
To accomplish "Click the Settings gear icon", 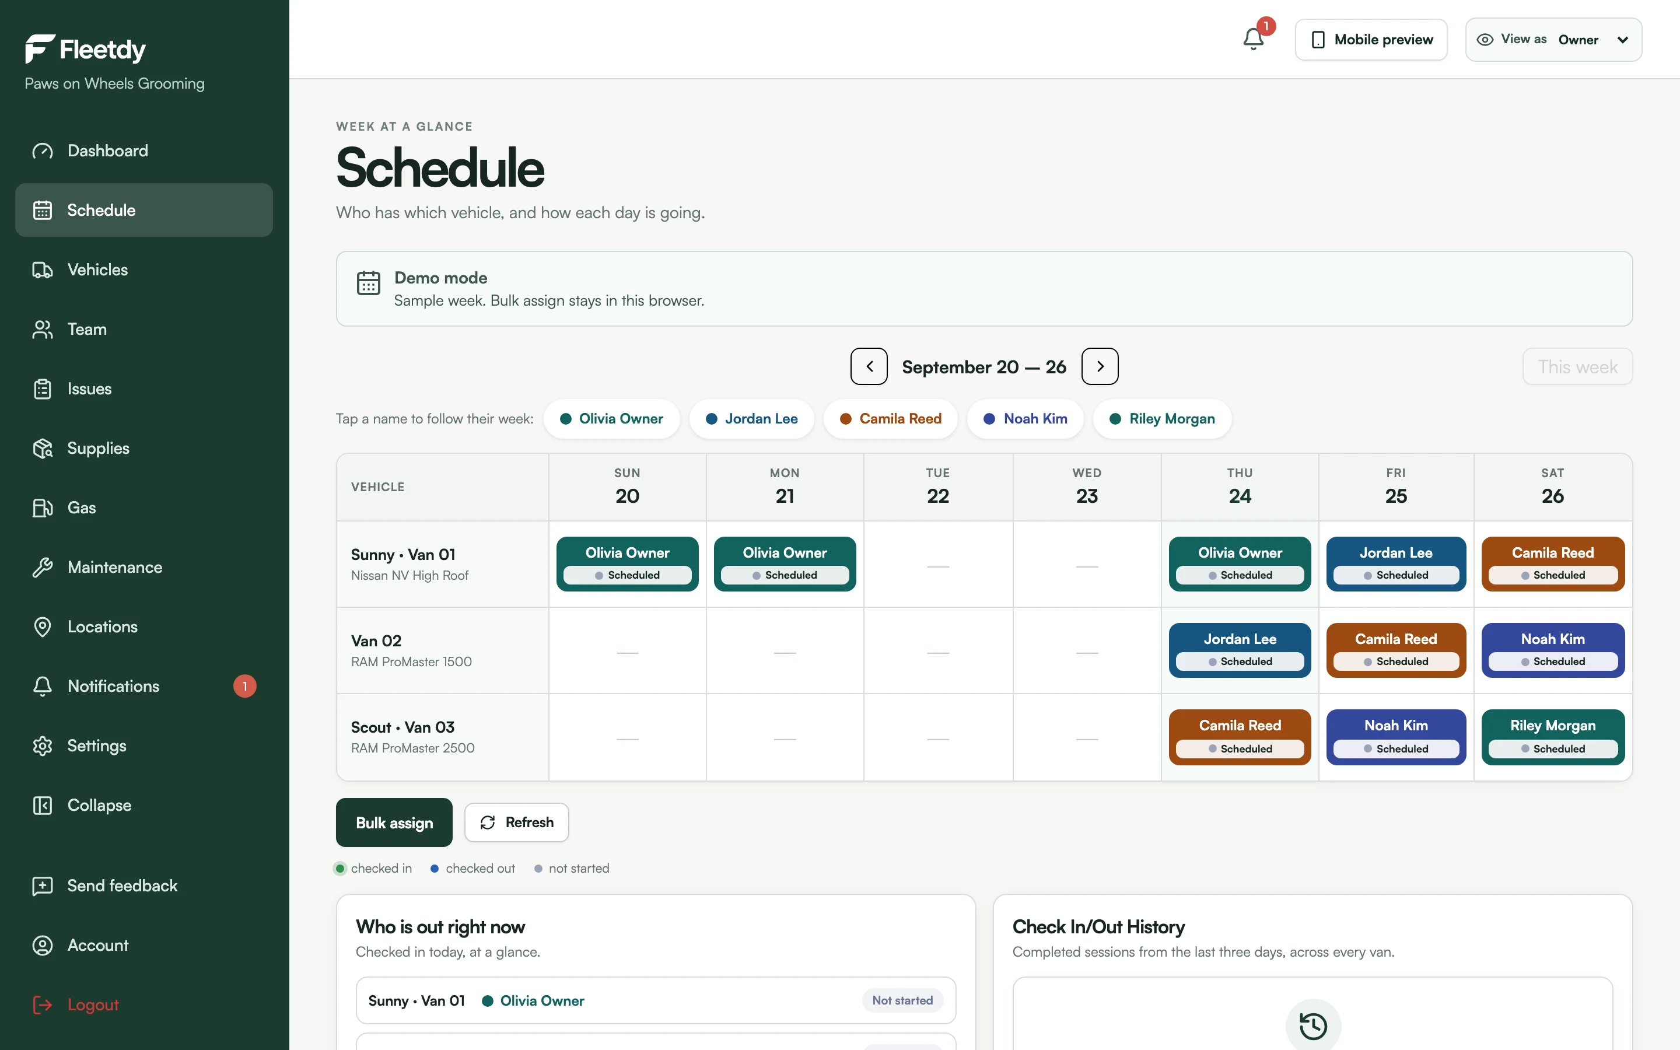I will pos(43,746).
